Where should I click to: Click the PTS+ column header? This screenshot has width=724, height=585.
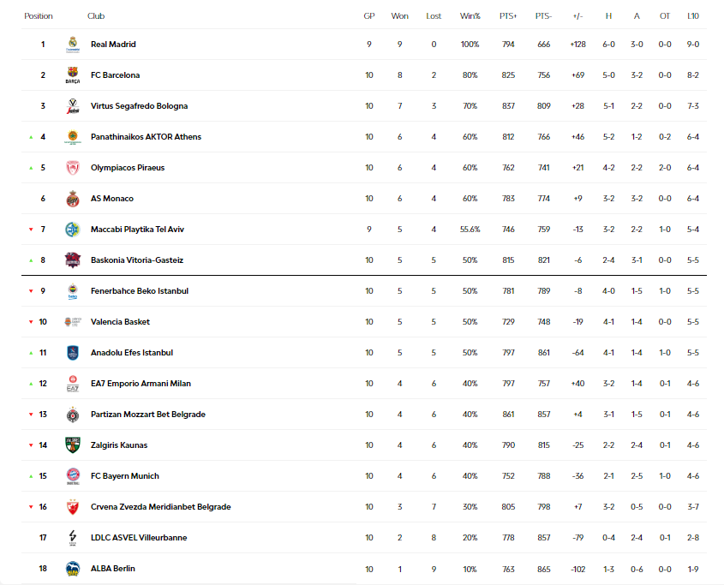pos(508,16)
